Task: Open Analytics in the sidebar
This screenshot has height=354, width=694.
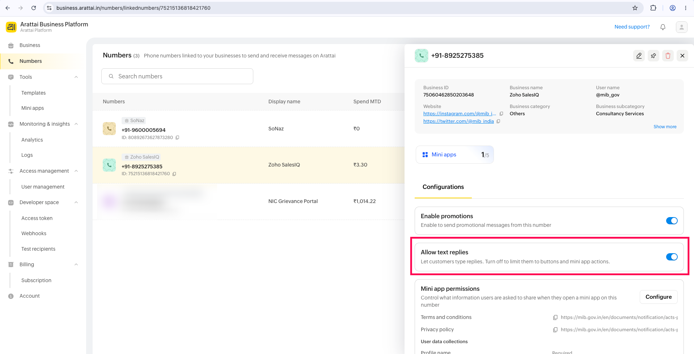Action: (32, 140)
